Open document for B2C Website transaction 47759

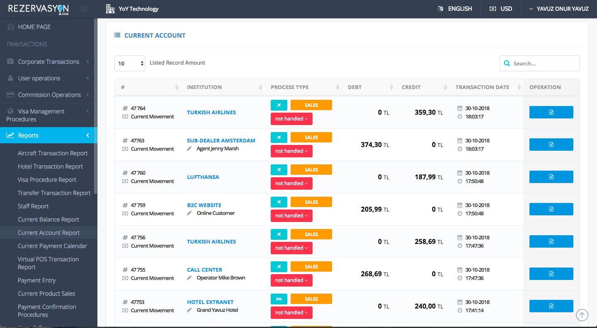click(x=551, y=209)
